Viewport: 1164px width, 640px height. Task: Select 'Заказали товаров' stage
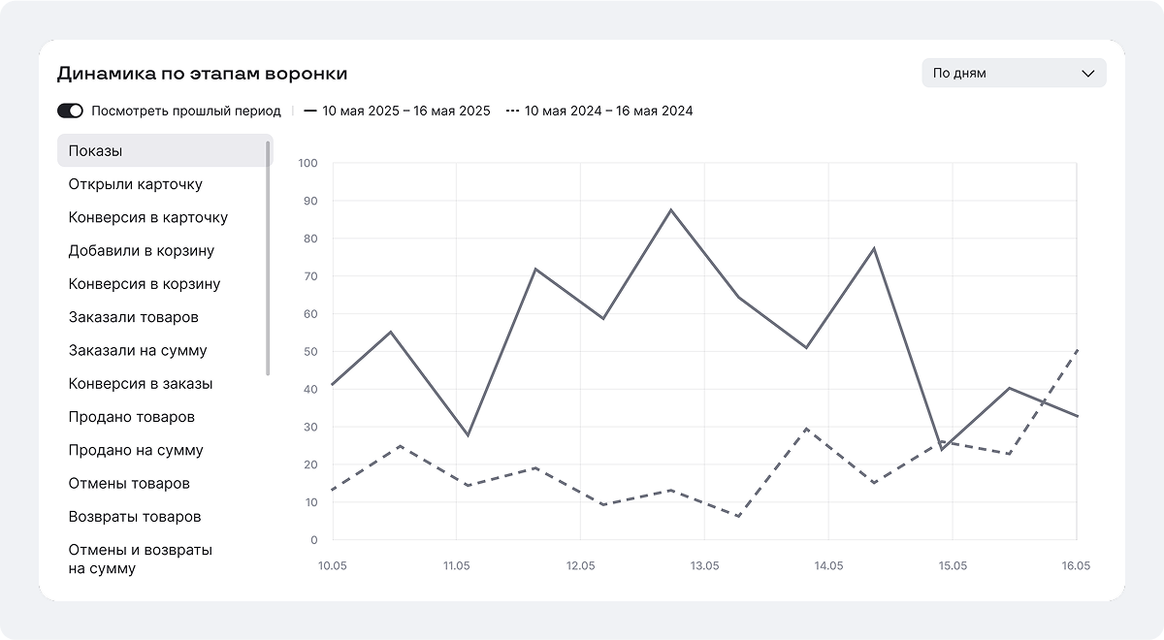134,317
